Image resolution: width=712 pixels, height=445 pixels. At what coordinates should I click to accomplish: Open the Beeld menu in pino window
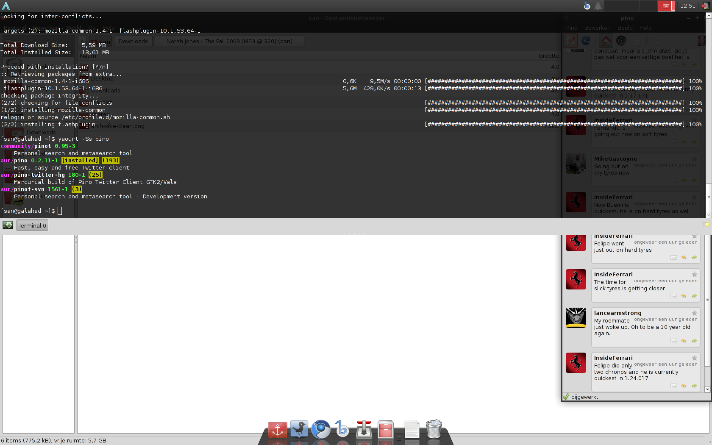[x=625, y=28]
